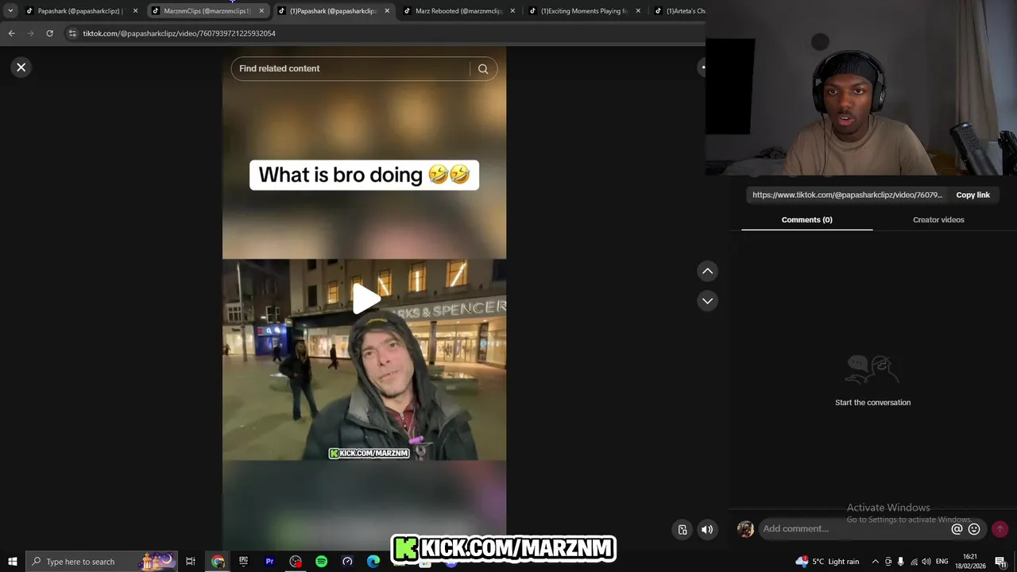Switch to Comments (0) tab
The image size is (1017, 572).
tap(806, 220)
